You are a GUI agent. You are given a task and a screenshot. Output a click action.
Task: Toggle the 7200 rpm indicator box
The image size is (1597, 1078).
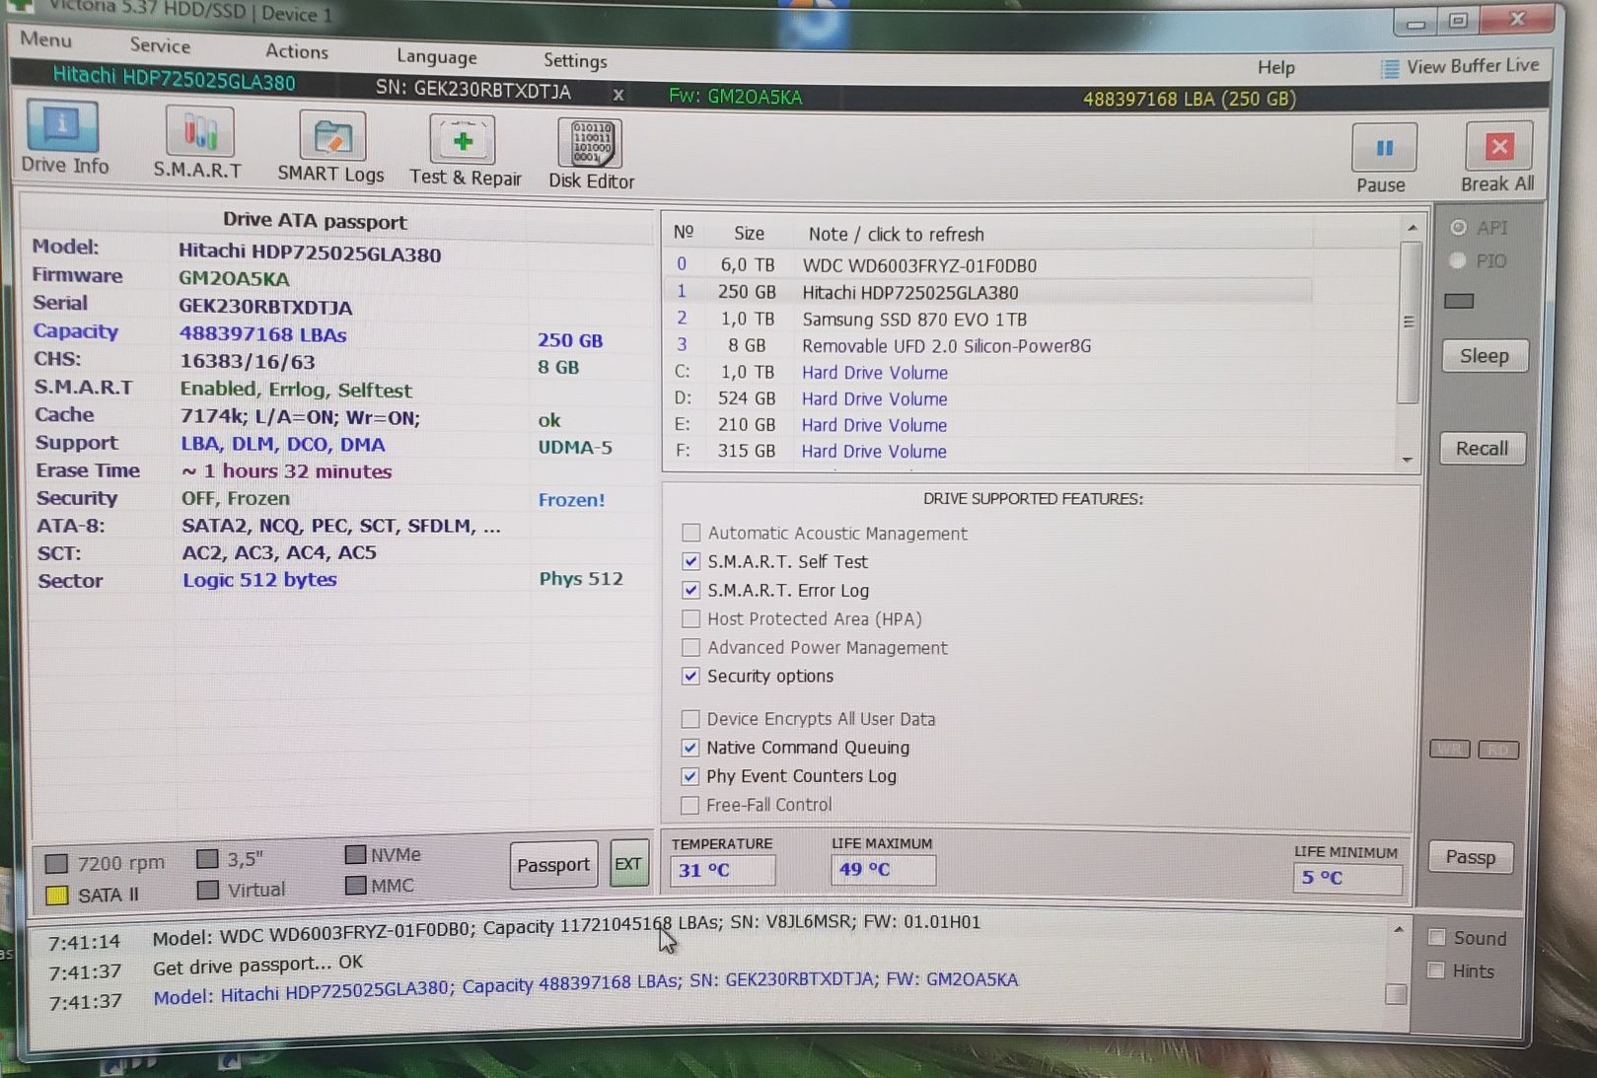tap(57, 864)
